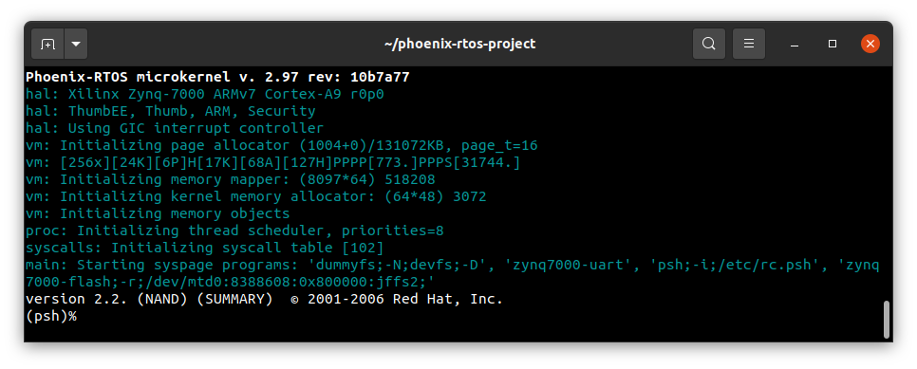This screenshot has height=369, width=917.
Task: Click the GIC interrupt controller line
Action: click(175, 128)
